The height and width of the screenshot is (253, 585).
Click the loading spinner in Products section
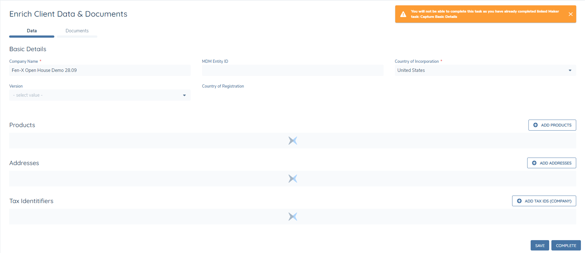pos(292,141)
